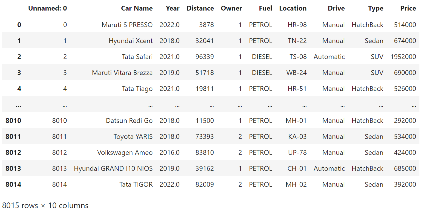Click price value 392000
Screen dimensions: 422x211
(x=405, y=184)
